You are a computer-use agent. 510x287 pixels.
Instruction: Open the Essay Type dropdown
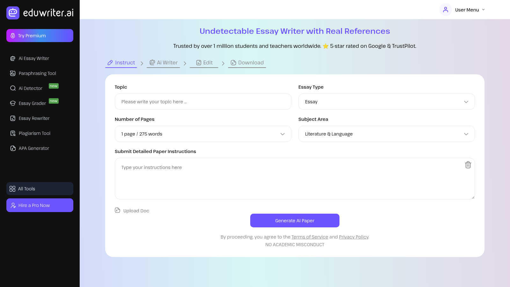386,102
